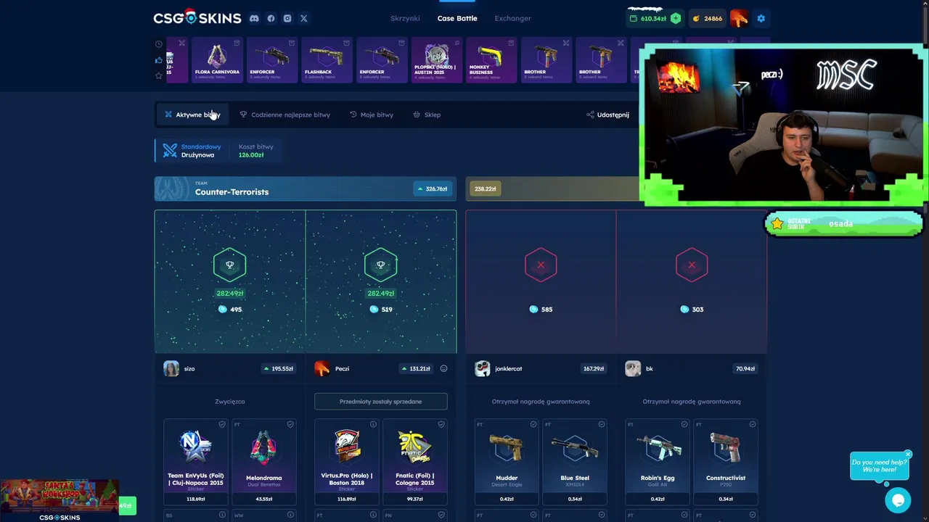929x522 pixels.
Task: Click jonklercat's 167.29zł total badge
Action: coord(594,368)
